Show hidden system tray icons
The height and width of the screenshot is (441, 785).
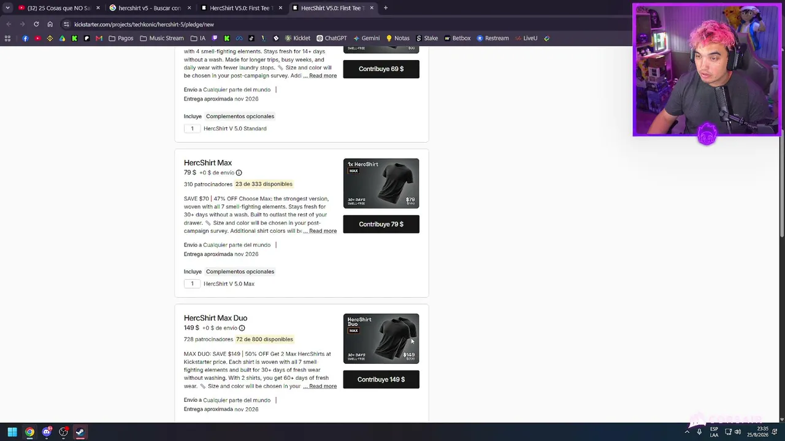687,432
